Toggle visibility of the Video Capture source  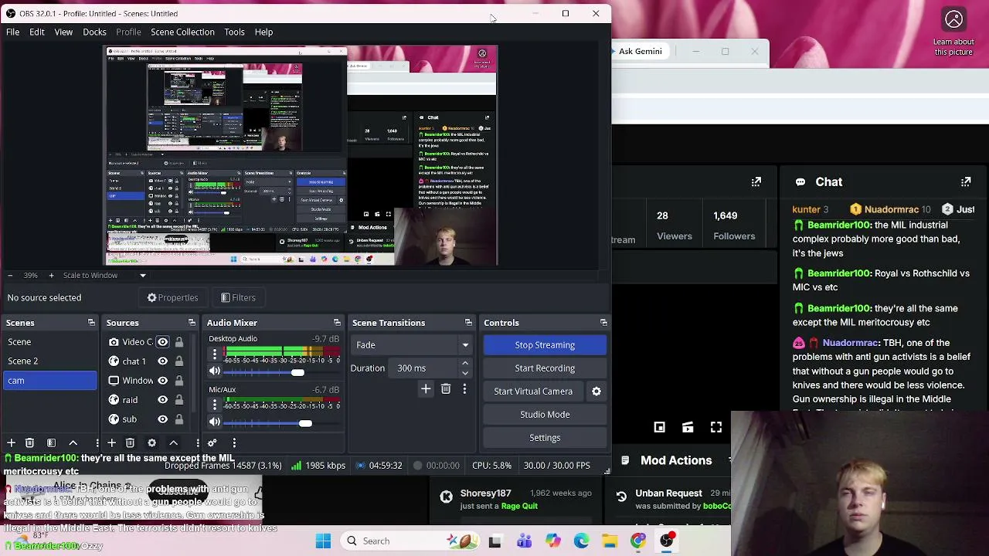tap(162, 341)
